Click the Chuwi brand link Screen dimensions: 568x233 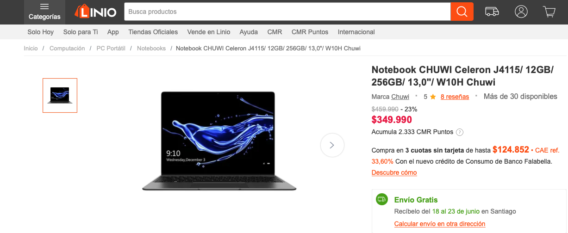pos(400,97)
